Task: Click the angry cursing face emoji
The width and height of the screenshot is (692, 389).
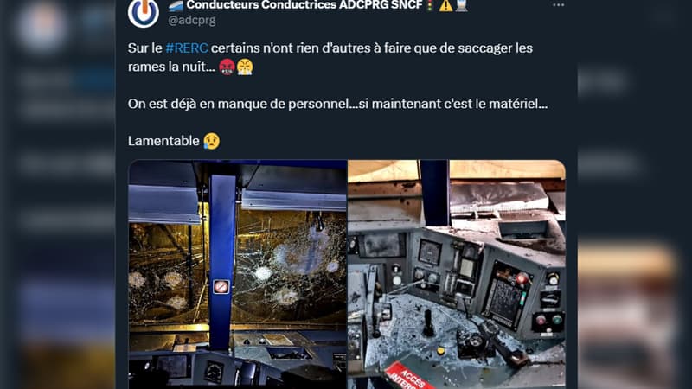Action: (x=227, y=67)
